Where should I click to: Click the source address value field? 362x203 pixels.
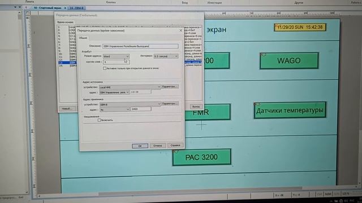(x=140, y=92)
